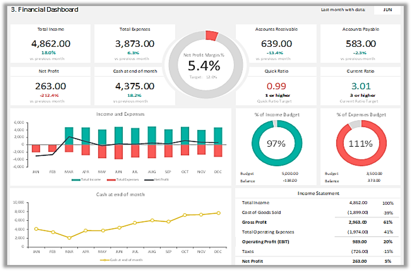Click the JAN red expenses bar

point(36,148)
